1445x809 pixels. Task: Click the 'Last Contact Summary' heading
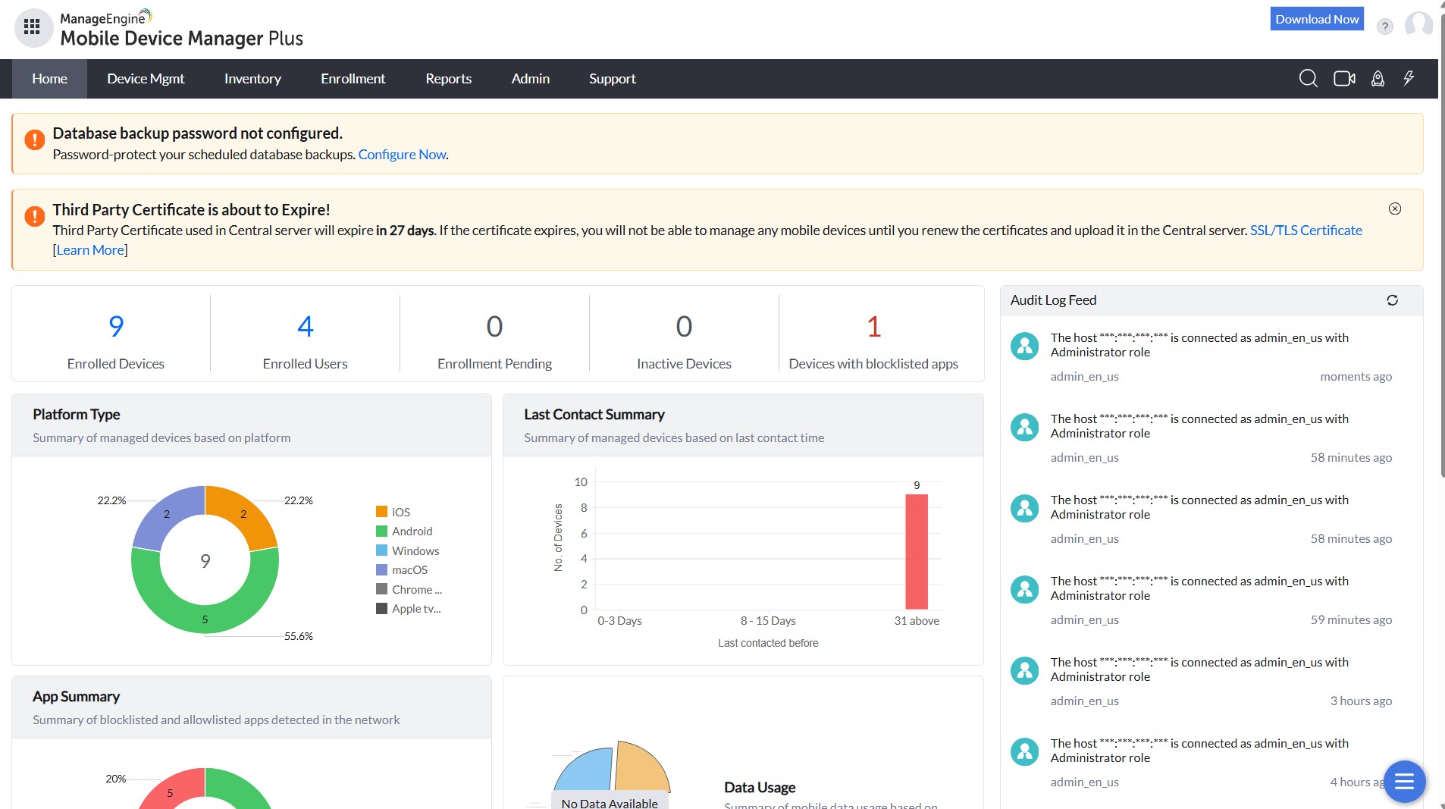tap(594, 414)
